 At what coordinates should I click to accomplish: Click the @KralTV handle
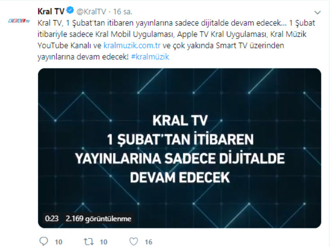click(x=91, y=11)
